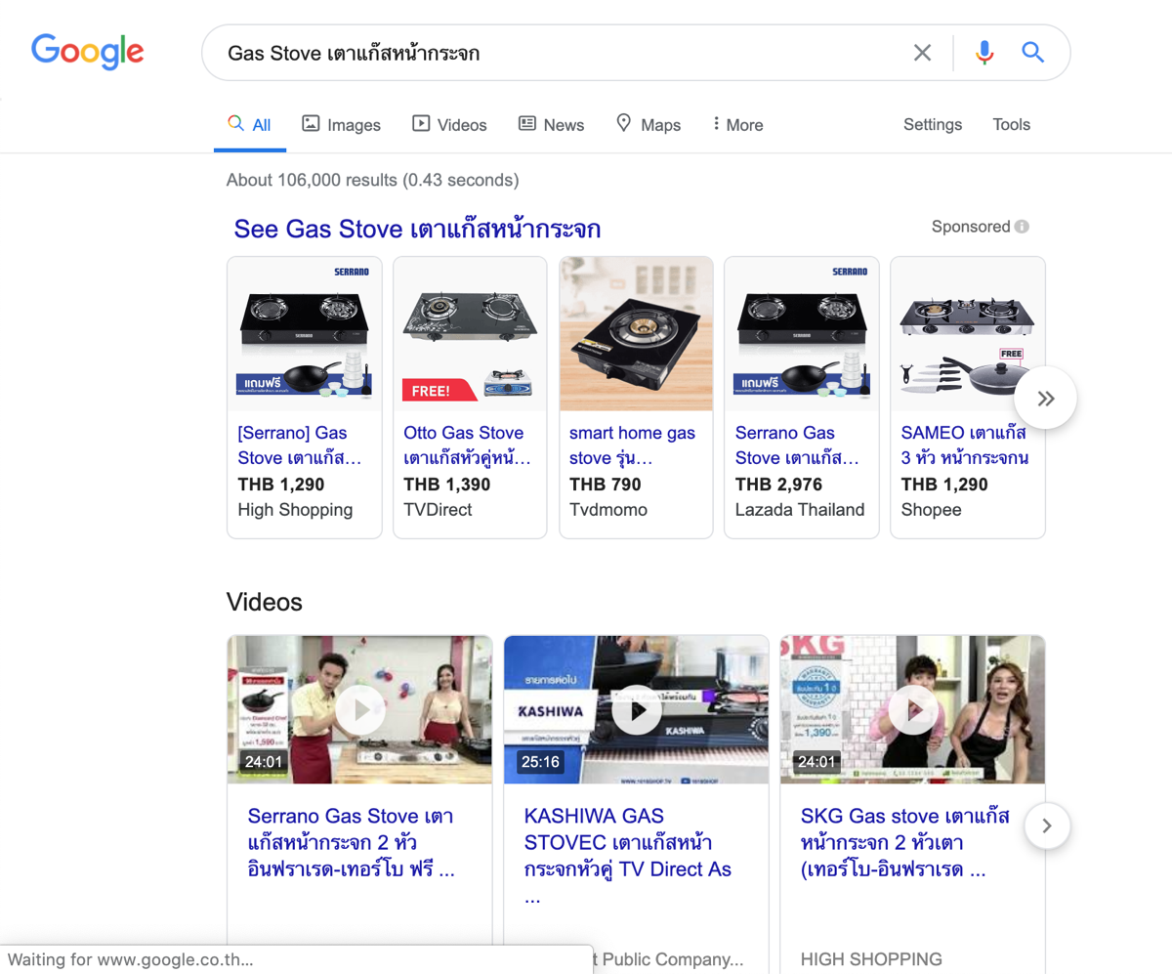Screen dimensions: 1172x974
Task: Open 'SAMEO เตาแก๊ส 3 หัว' product link
Action: click(965, 445)
